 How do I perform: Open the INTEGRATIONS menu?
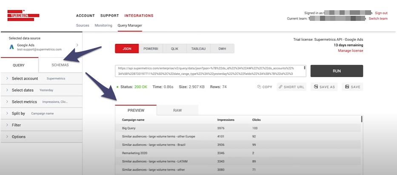pos(139,16)
